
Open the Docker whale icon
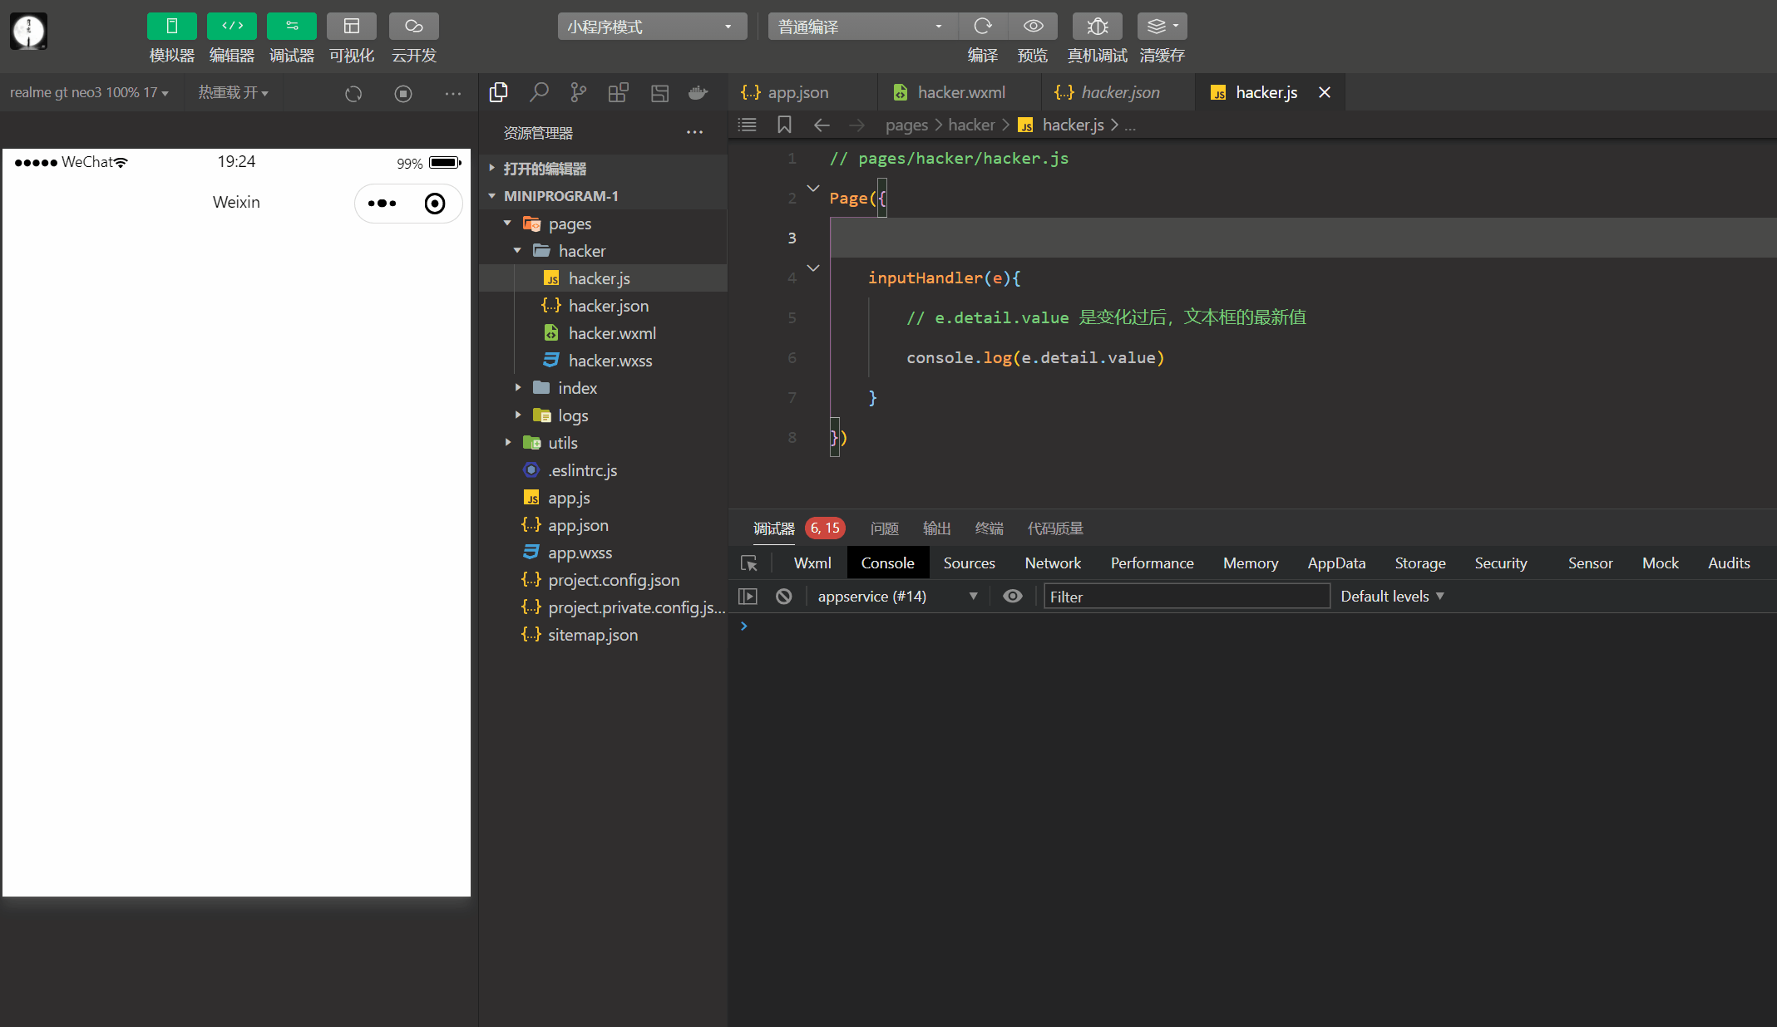coord(698,92)
